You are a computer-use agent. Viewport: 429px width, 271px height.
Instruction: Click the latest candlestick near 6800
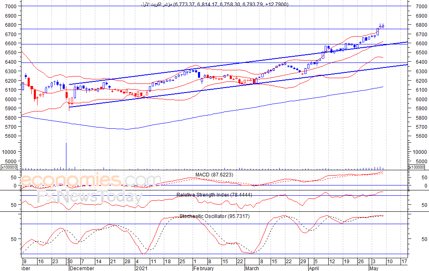[383, 26]
